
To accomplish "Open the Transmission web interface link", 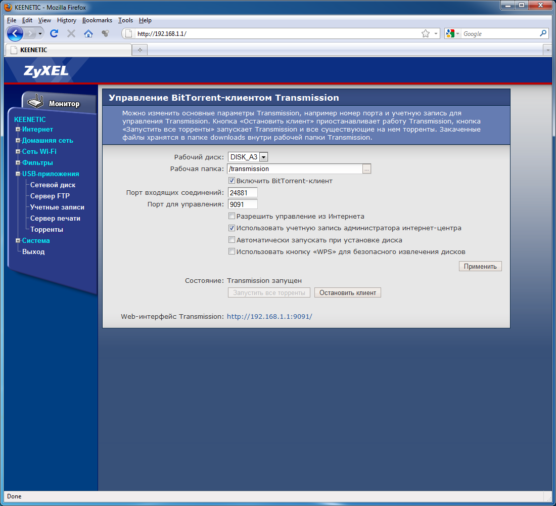I will 269,316.
